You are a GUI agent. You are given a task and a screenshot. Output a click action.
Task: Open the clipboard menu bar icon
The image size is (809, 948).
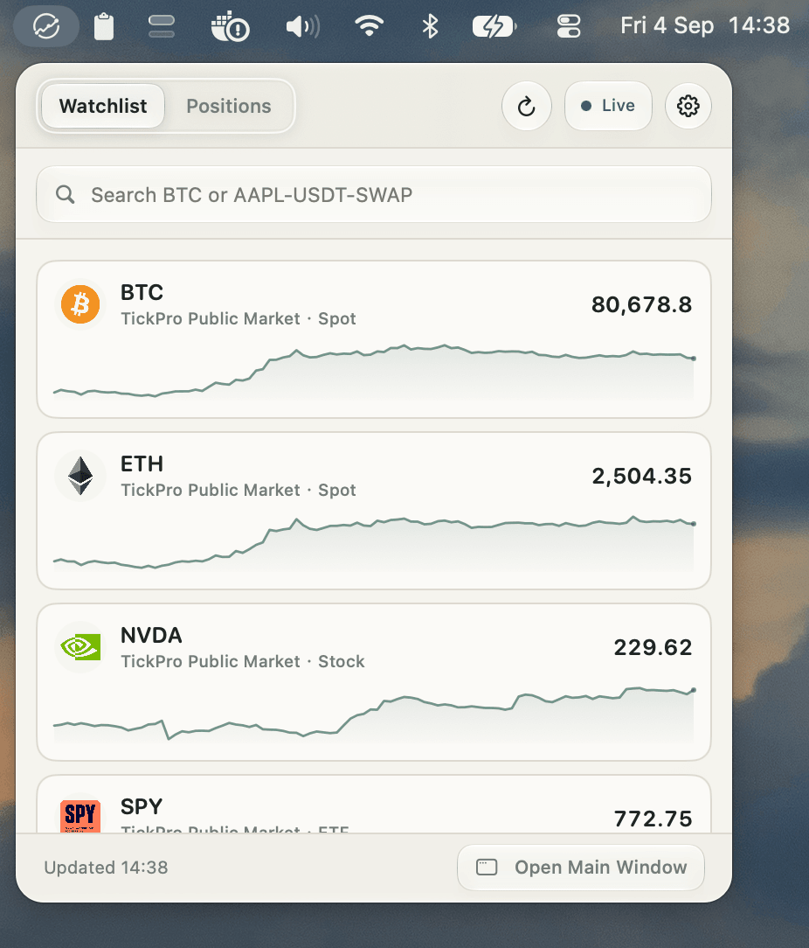104,26
